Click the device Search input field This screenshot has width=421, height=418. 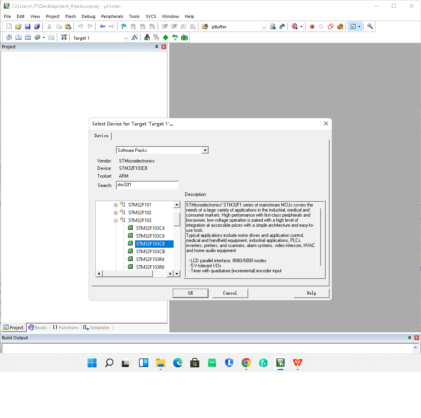pyautogui.click(x=147, y=185)
